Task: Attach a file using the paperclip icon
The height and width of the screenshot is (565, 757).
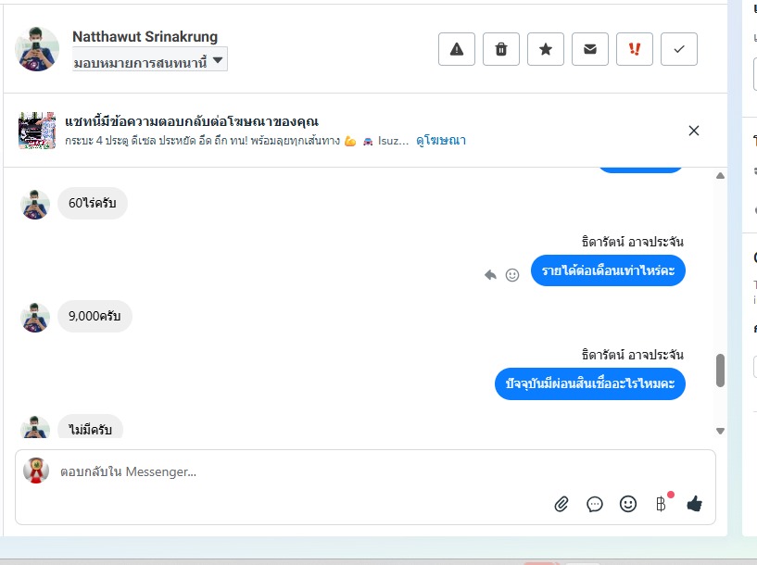Action: (x=561, y=504)
